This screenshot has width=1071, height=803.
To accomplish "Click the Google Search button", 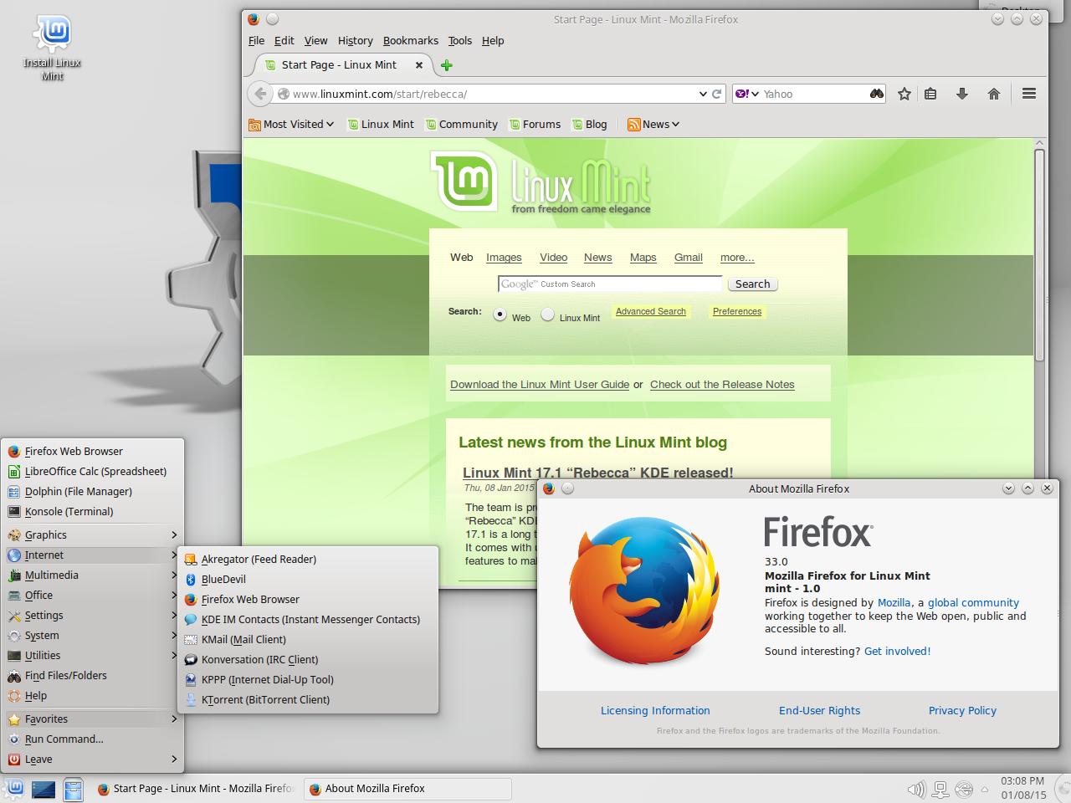I will (752, 284).
